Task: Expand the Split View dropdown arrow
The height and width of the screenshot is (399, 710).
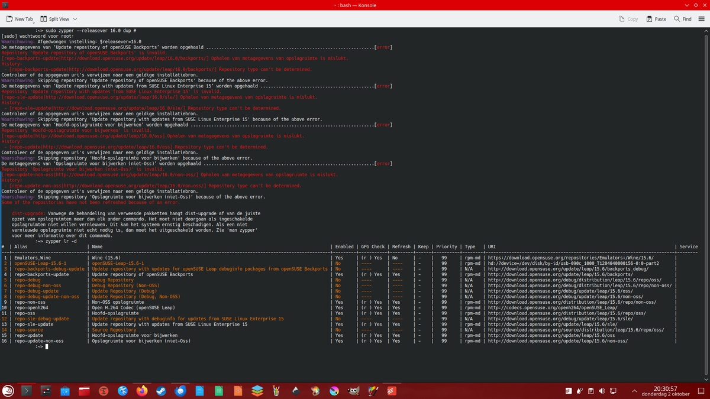Action: (x=74, y=19)
